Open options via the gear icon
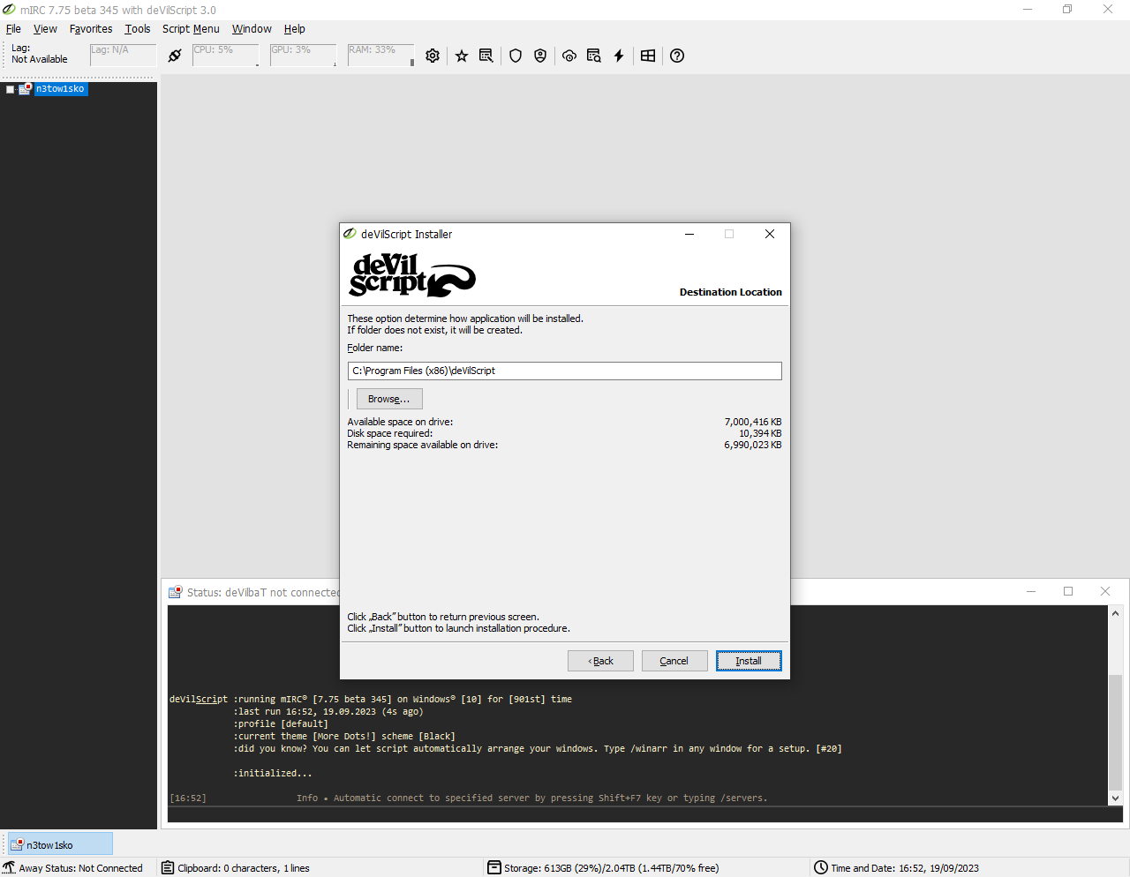Image resolution: width=1130 pixels, height=877 pixels. tap(433, 56)
